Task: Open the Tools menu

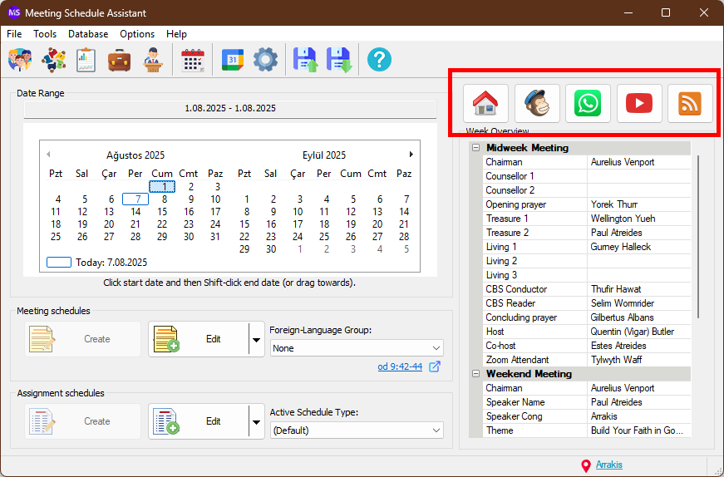Action: tap(45, 34)
